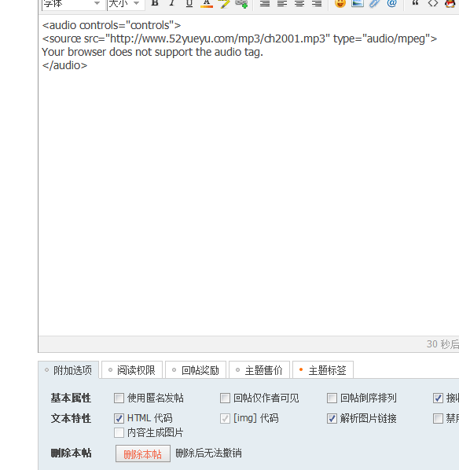This screenshot has height=470, width=459.
Task: Switch to the 主题标签 tab
Action: (x=323, y=370)
